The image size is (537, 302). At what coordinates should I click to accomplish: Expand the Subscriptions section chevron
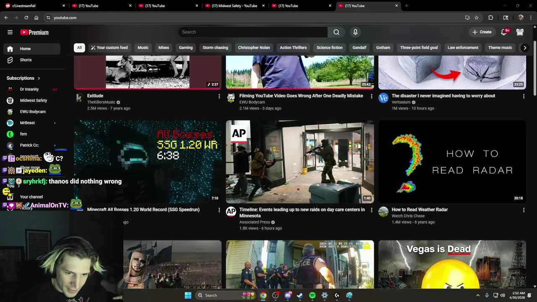coord(39,78)
